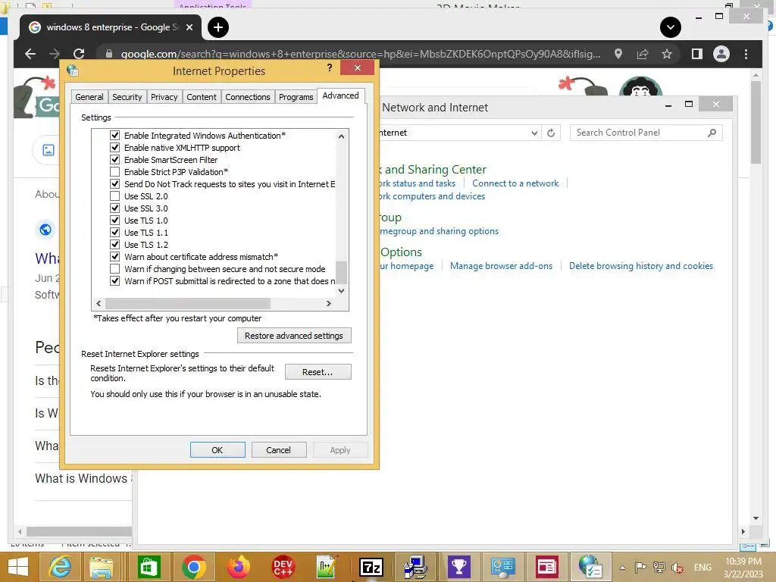Click the settings list scroll-down arrow
This screenshot has height=582, width=776.
(341, 290)
